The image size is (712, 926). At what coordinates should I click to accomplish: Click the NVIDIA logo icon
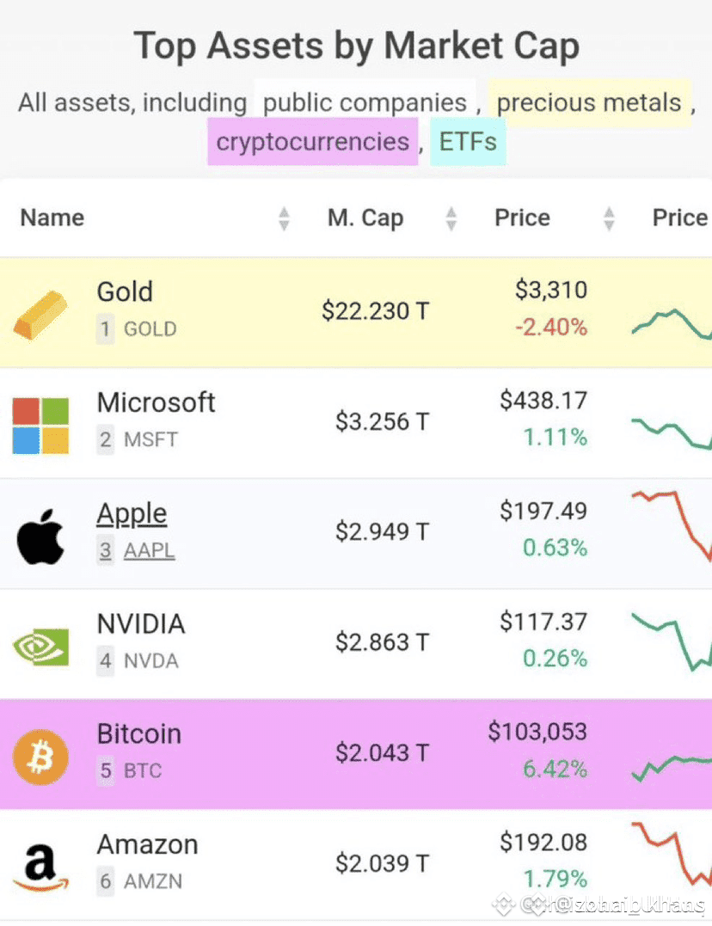pos(40,647)
